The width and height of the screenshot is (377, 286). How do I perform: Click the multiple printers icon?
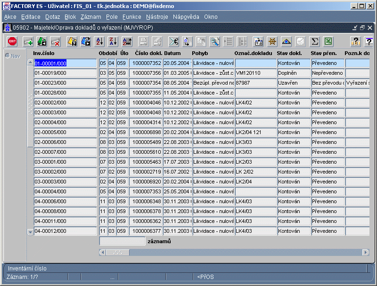point(157,41)
